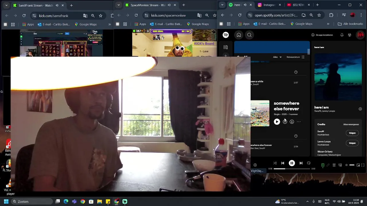This screenshot has width=367, height=206.
Task: Open Spotify search
Action: click(249, 35)
